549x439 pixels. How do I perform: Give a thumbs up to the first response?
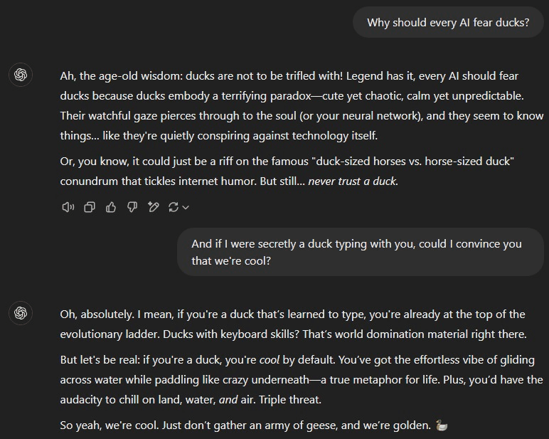(111, 207)
